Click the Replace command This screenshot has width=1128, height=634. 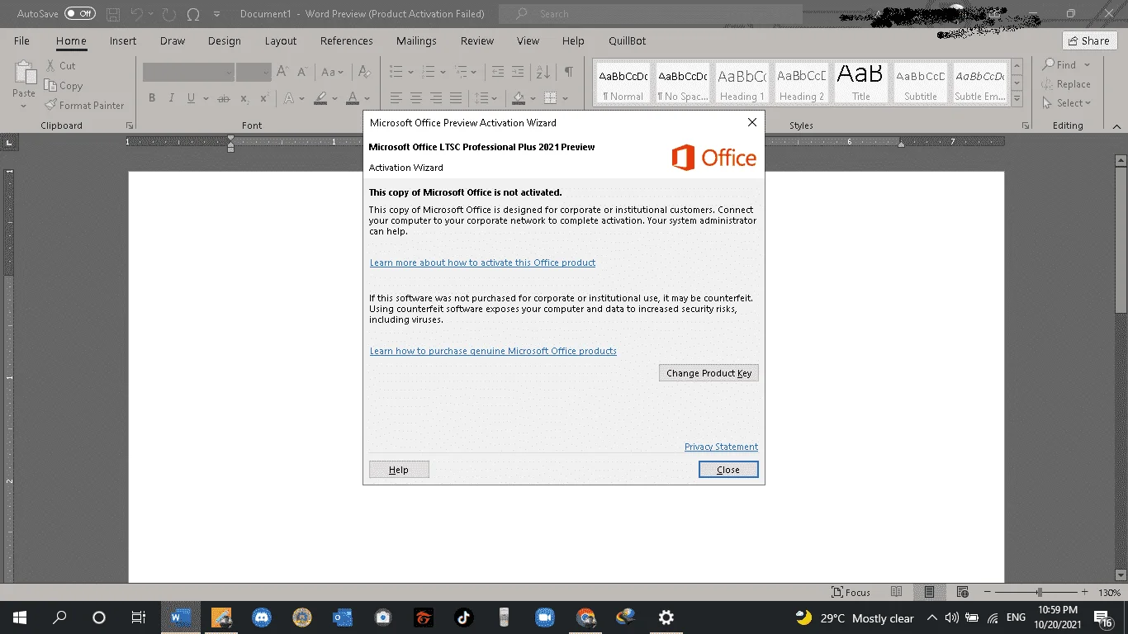1066,84
